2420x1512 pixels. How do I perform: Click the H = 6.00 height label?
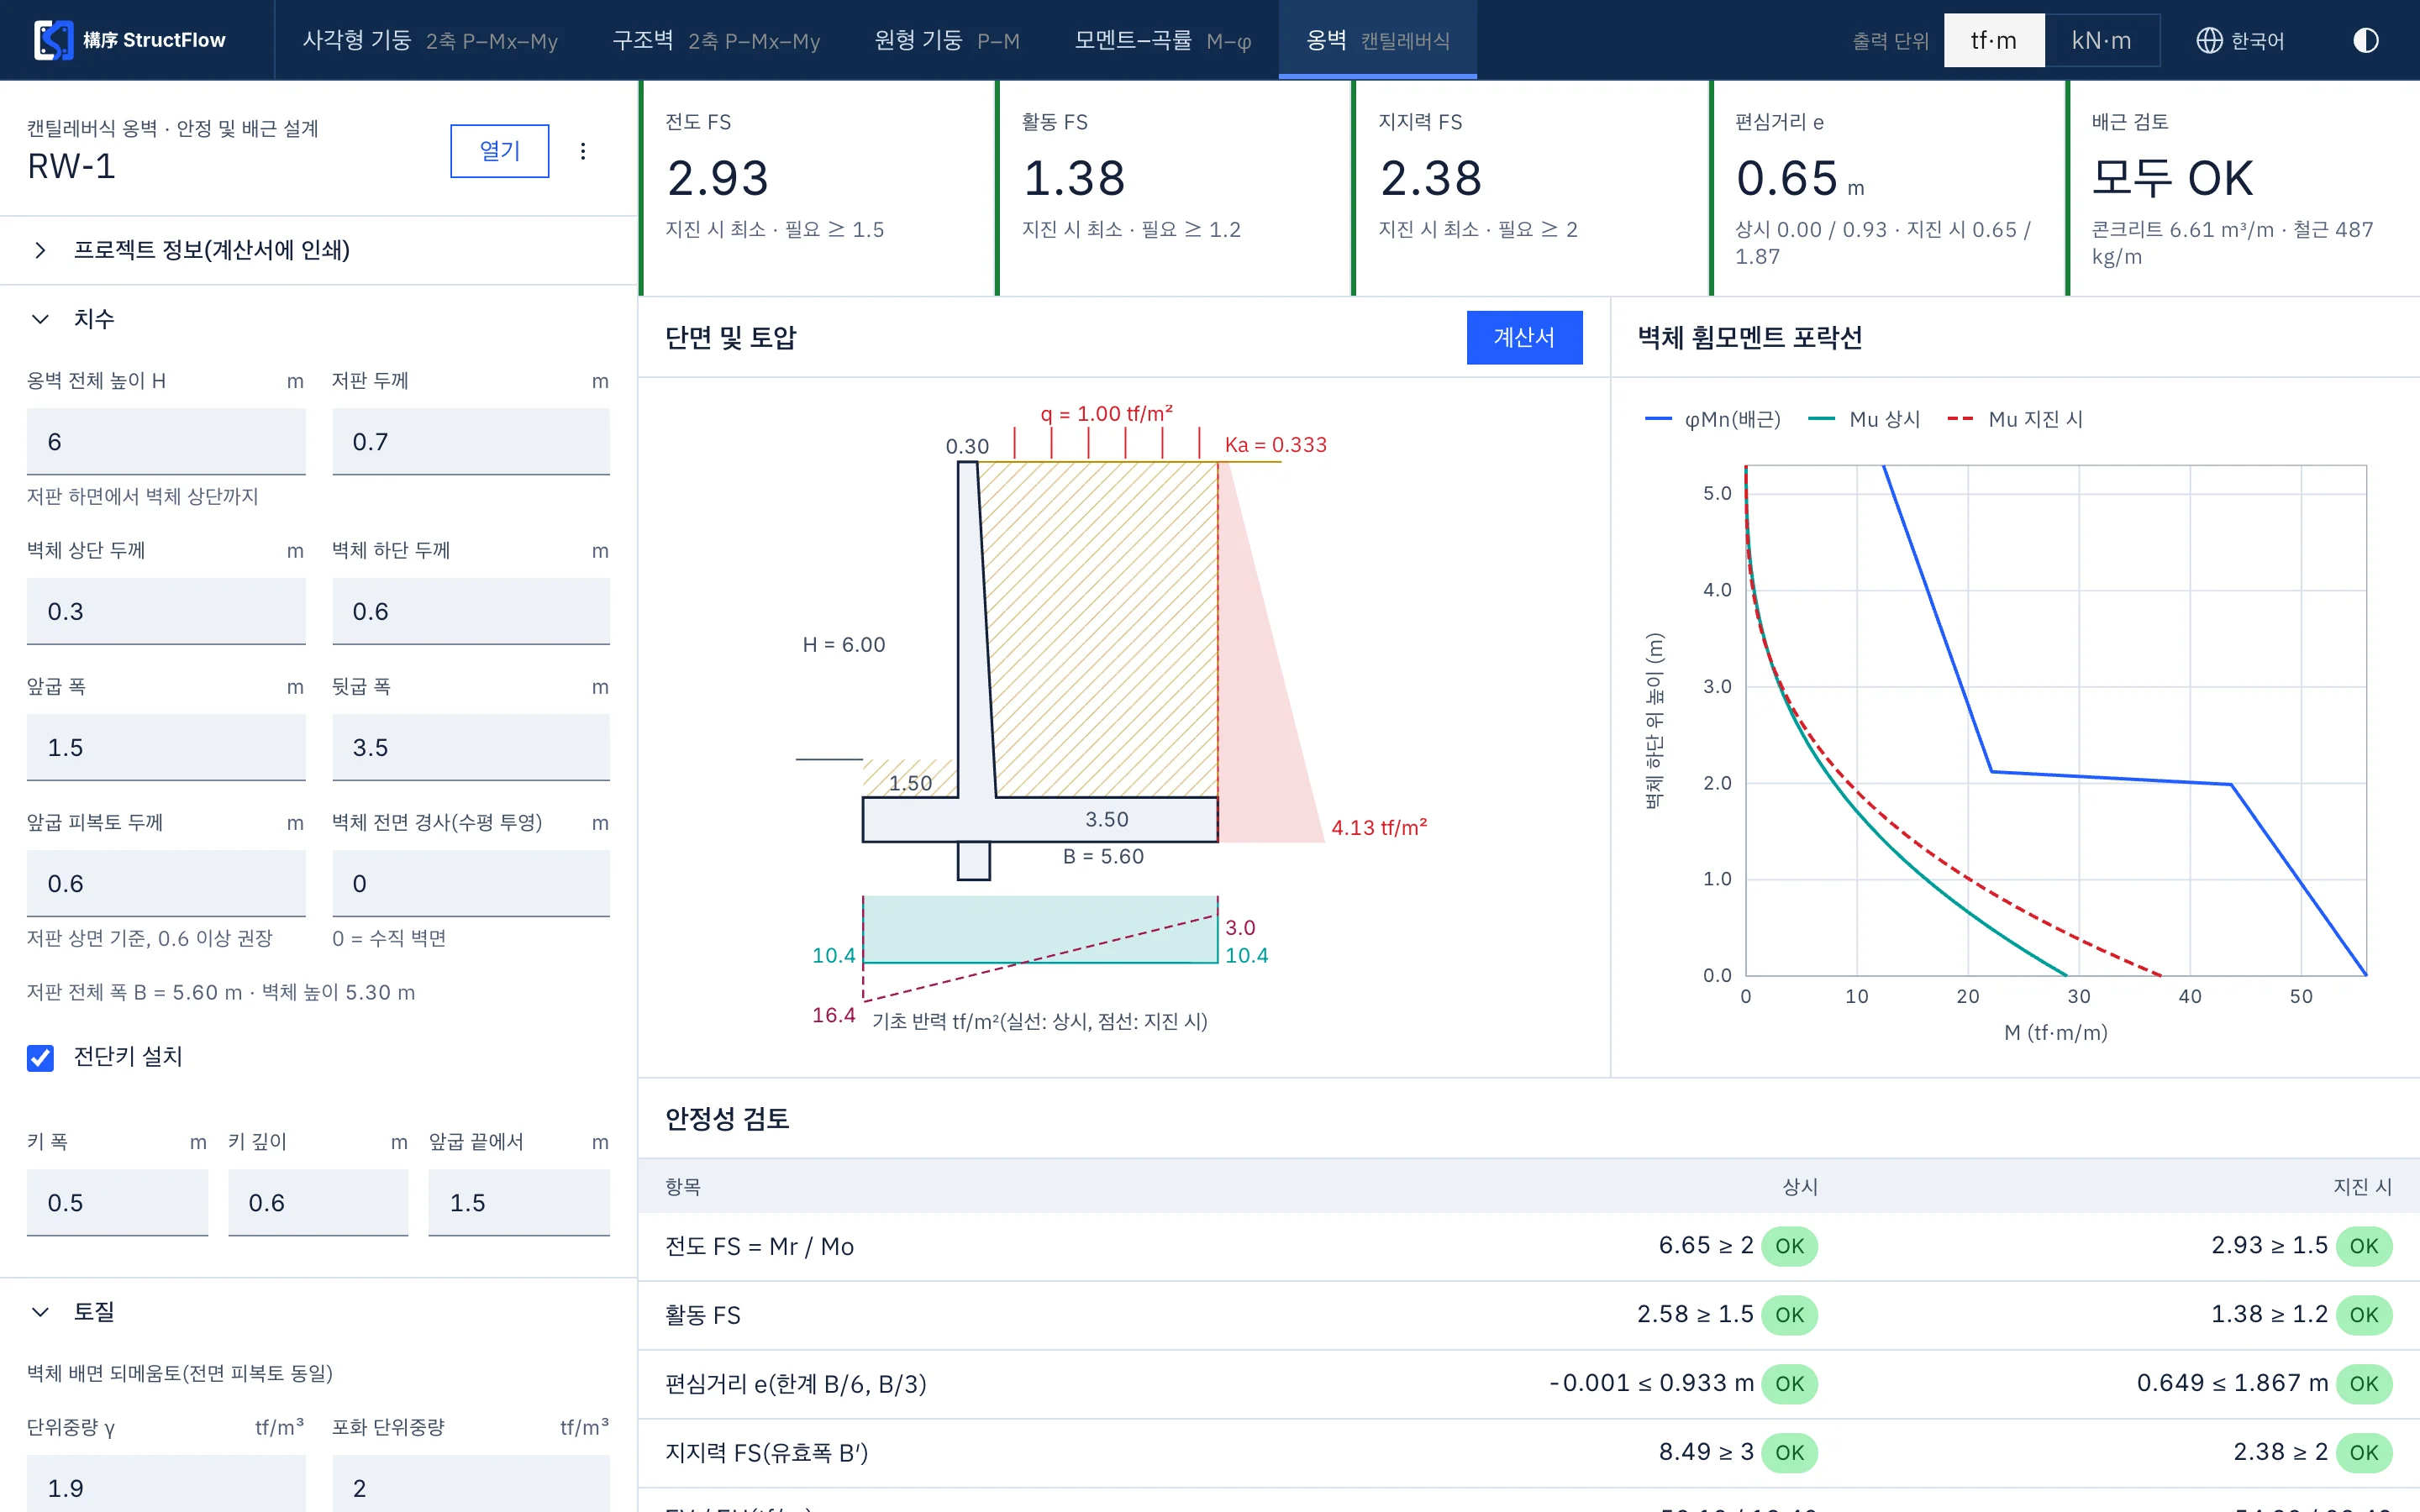[844, 645]
